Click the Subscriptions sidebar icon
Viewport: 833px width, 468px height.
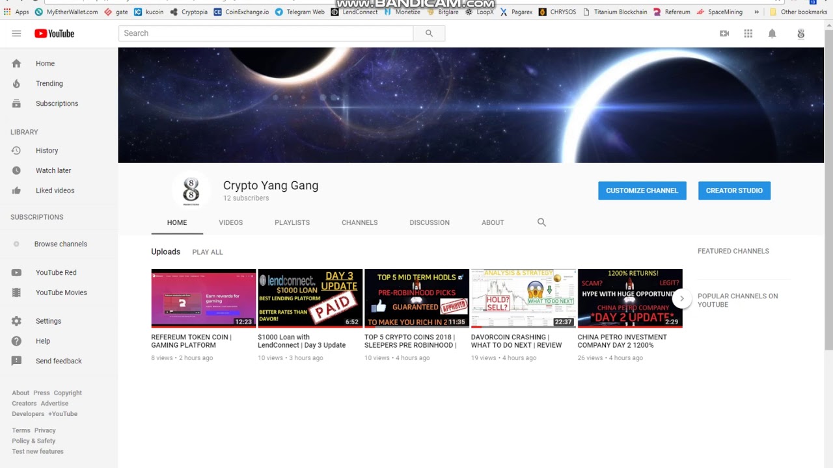coord(16,103)
